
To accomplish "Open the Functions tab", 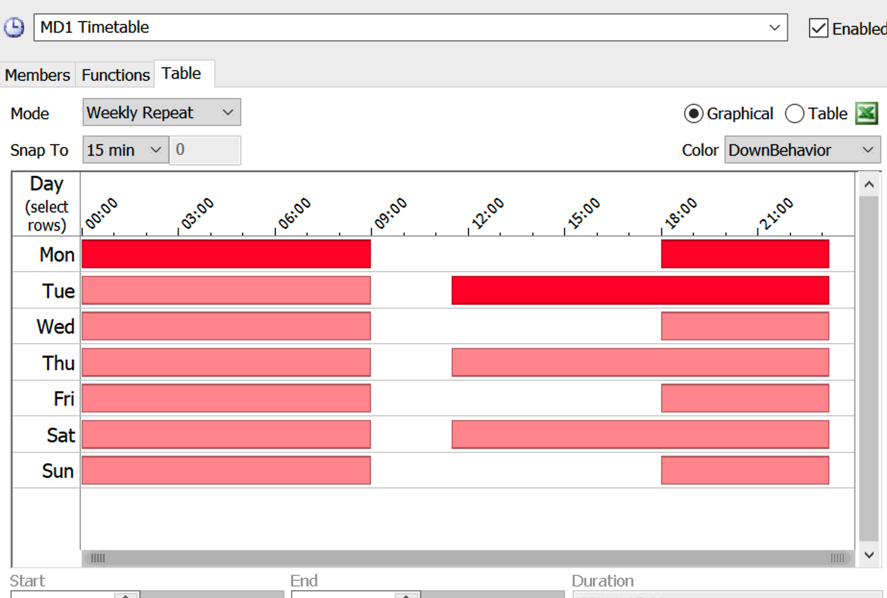I will pyautogui.click(x=115, y=75).
